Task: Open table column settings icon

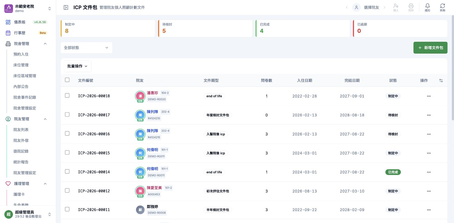Action: [441, 81]
